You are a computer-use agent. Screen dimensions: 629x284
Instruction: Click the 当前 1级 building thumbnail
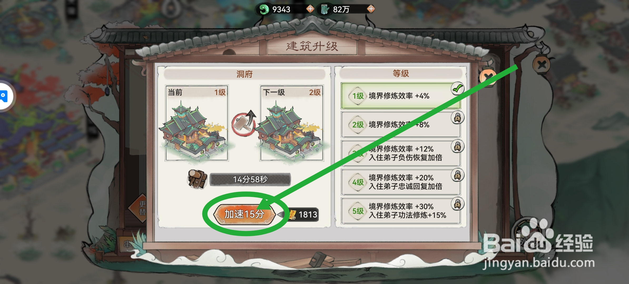pos(197,123)
